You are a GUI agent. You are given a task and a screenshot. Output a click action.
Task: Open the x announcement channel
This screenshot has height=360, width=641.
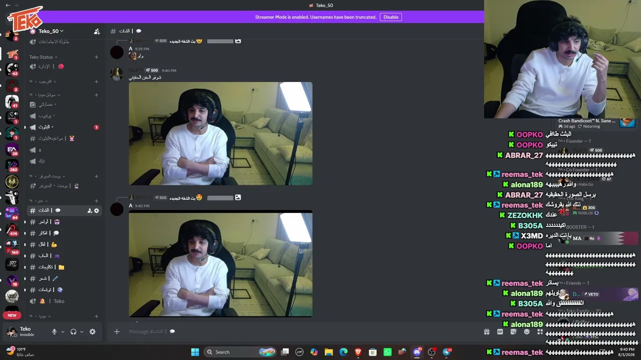point(65,150)
